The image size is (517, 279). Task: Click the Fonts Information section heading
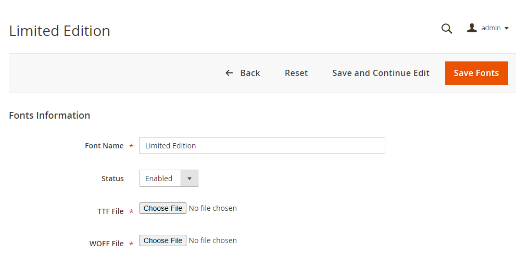(x=49, y=116)
